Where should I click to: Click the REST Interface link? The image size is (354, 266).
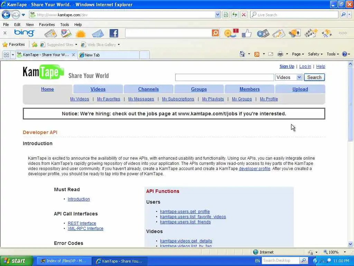(82, 223)
